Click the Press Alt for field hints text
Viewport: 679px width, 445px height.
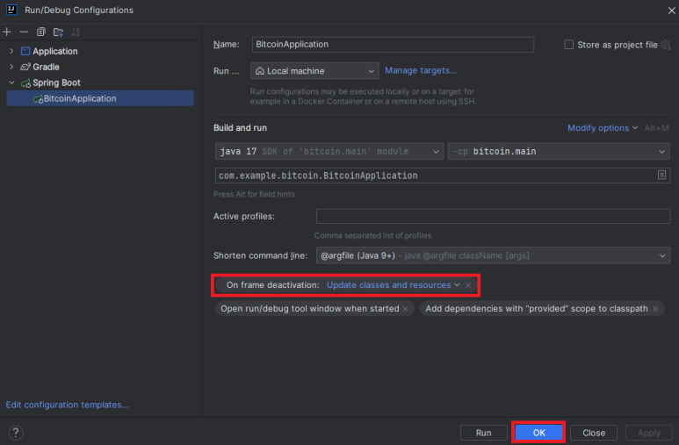[x=254, y=194]
